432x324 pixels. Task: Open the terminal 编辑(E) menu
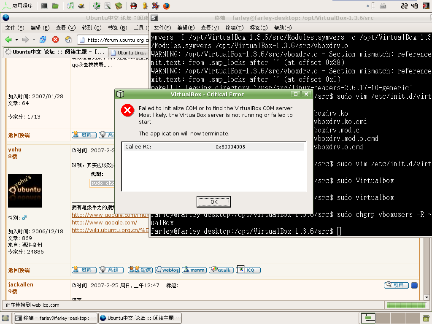pyautogui.click(x=186, y=28)
